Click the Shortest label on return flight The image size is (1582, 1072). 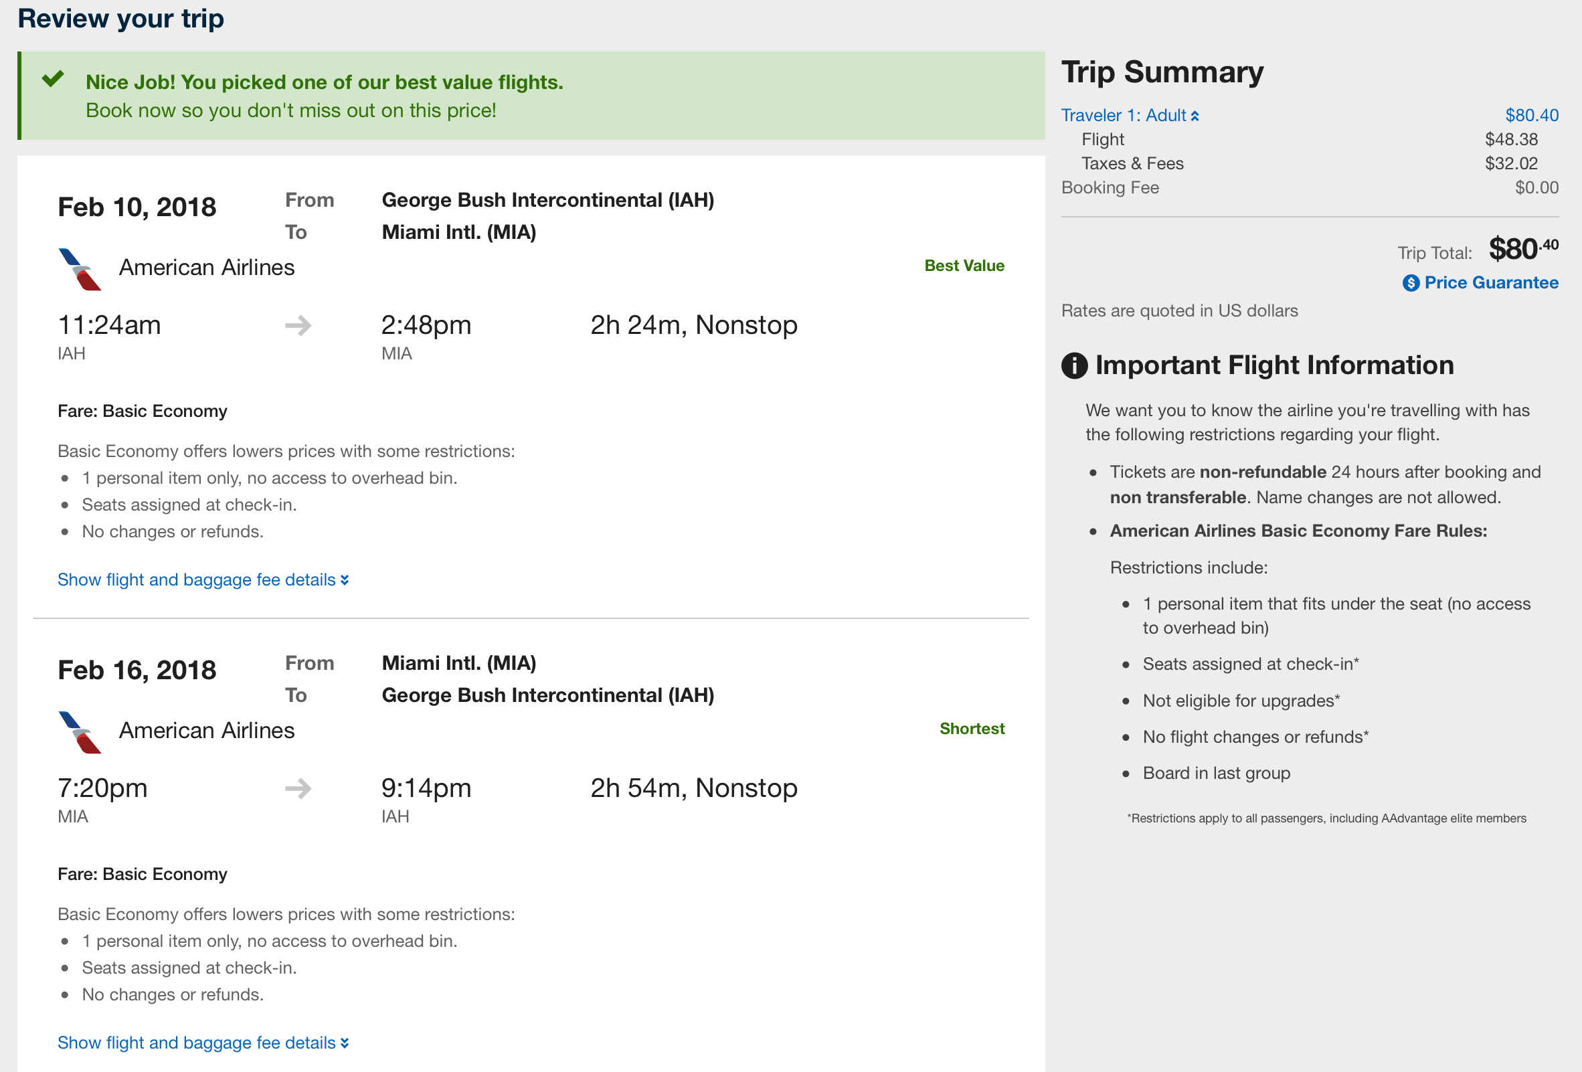[972, 729]
